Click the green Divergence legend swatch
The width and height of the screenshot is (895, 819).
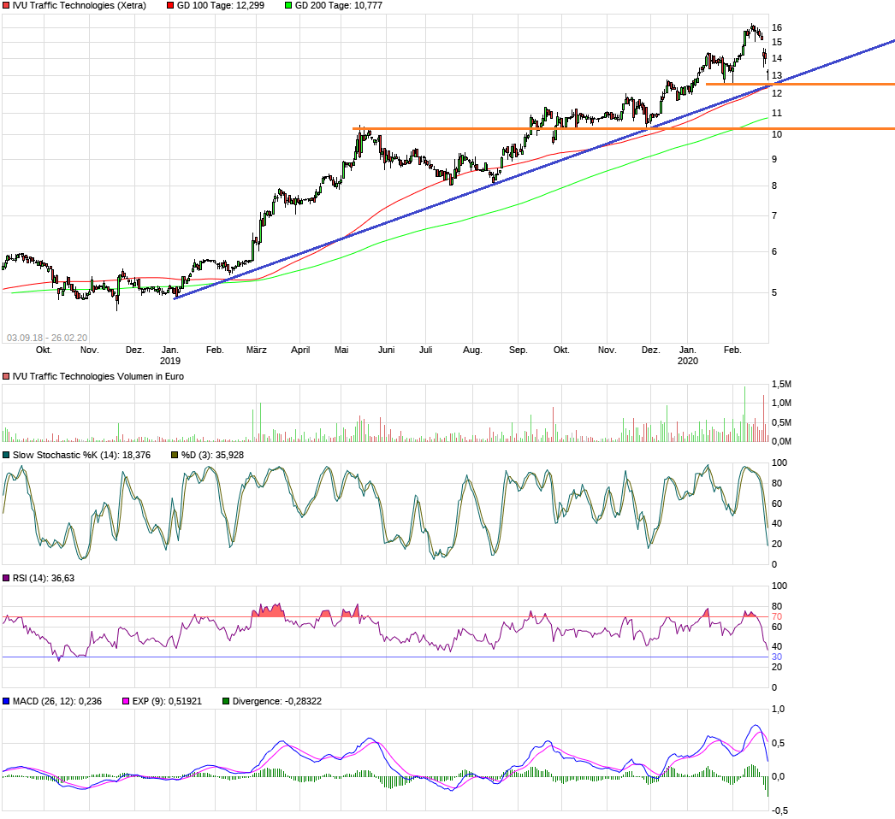tap(226, 701)
